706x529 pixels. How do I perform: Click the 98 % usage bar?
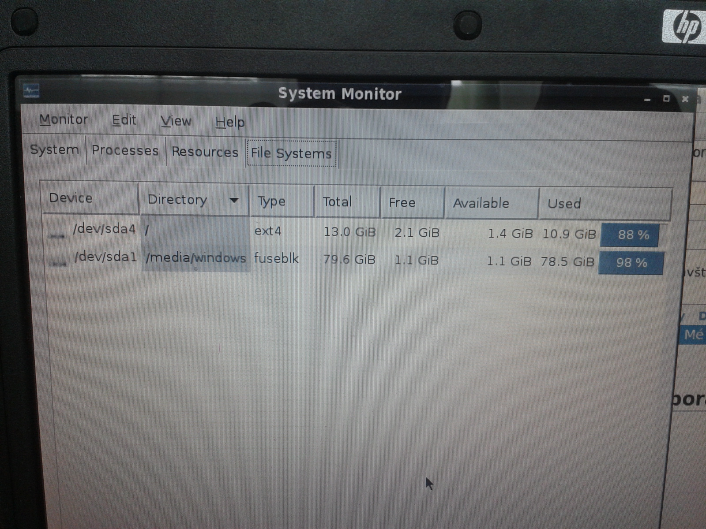click(x=631, y=263)
